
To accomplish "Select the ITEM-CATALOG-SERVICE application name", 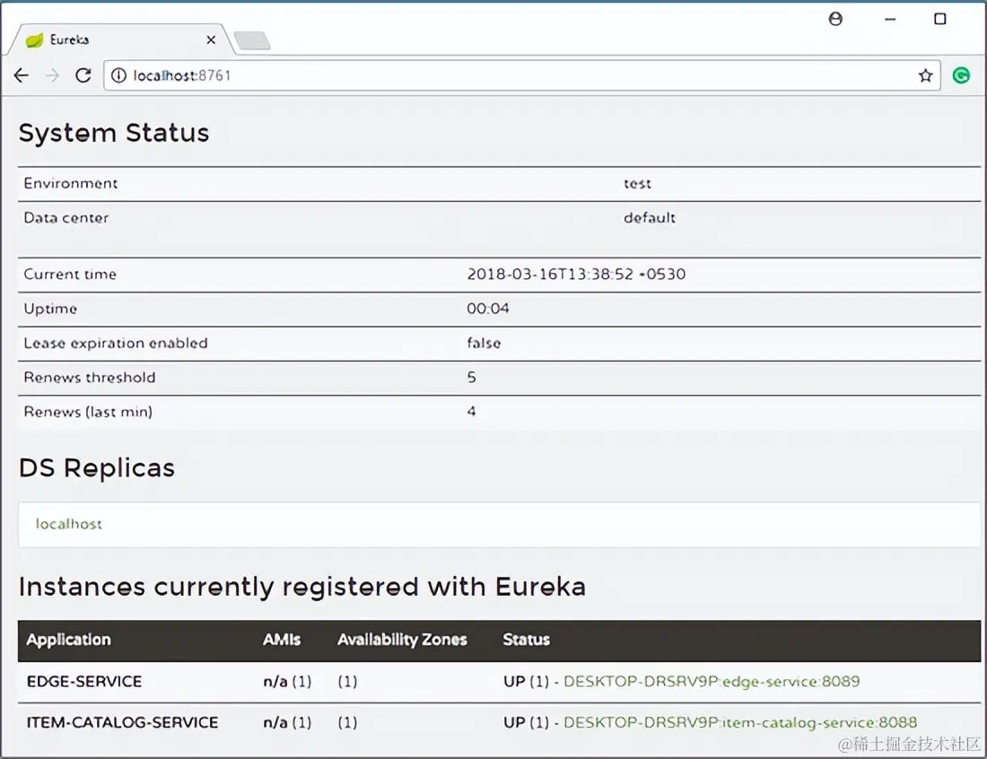I will (x=122, y=722).
